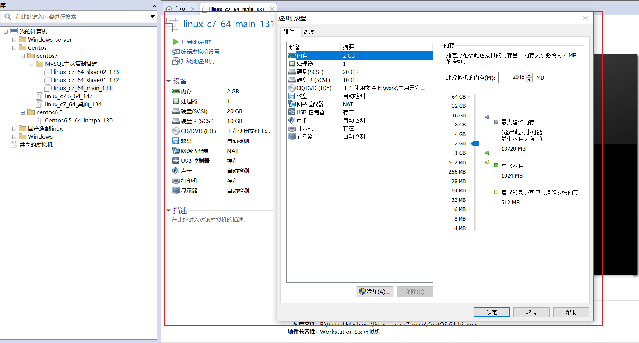639x343 pixels.
Task: Select linux_c7_64_桌面_134 in the tree
Action: pyautogui.click(x=73, y=104)
